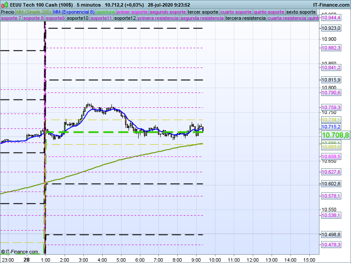The height and width of the screenshot is (263, 351).
Task: Click the blue 10.715,2 price label
Action: (x=331, y=127)
